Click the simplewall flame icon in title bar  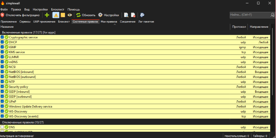[2, 3]
